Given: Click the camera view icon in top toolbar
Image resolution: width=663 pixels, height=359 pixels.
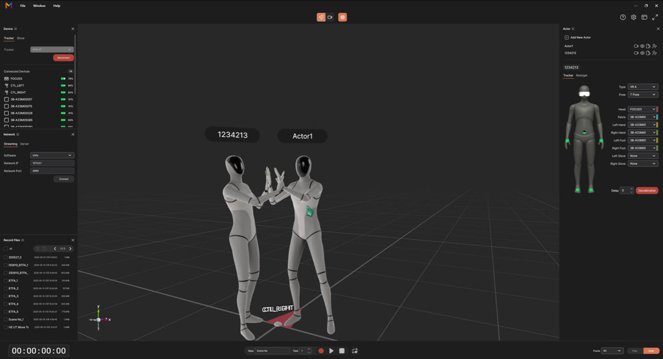Looking at the screenshot, I should [330, 17].
